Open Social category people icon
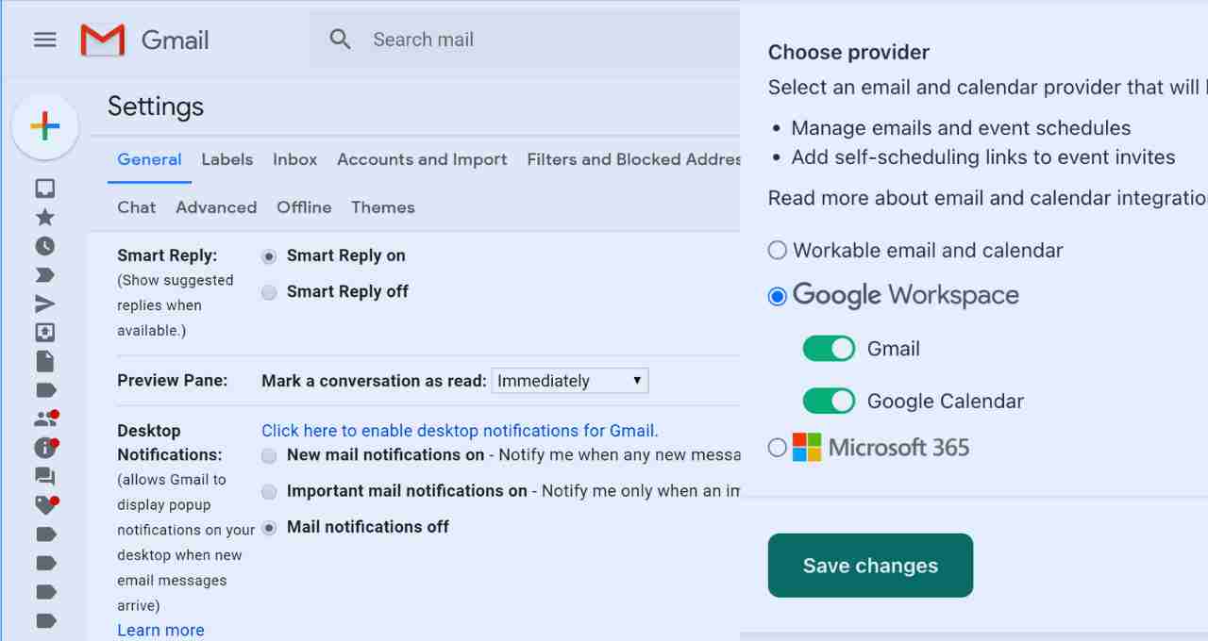 pos(44,419)
